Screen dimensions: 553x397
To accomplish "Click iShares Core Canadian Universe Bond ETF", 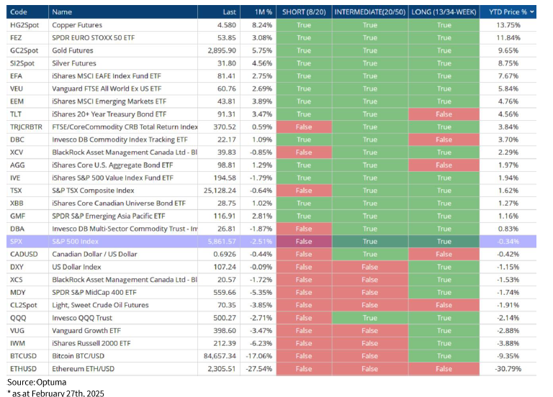I will pyautogui.click(x=119, y=203).
